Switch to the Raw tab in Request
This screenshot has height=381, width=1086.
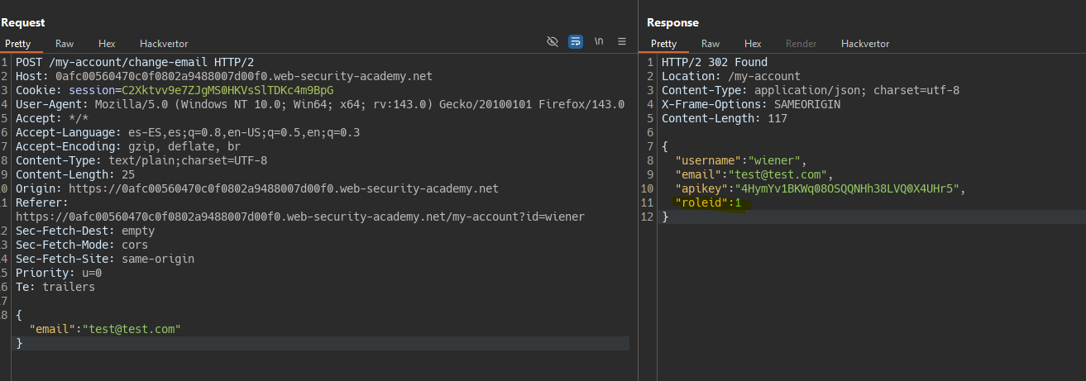pyautogui.click(x=65, y=44)
